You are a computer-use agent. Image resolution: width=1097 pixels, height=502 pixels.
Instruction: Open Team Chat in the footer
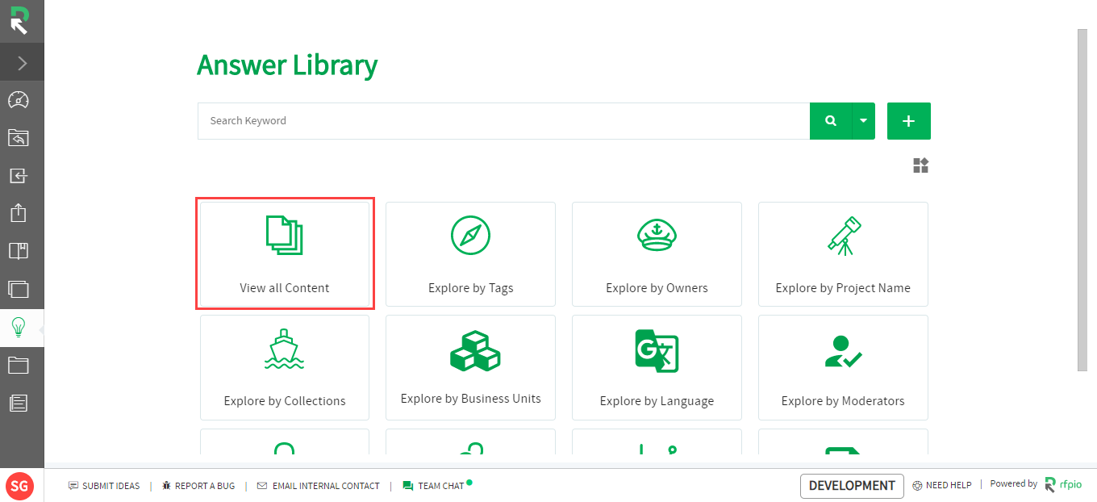[434, 486]
